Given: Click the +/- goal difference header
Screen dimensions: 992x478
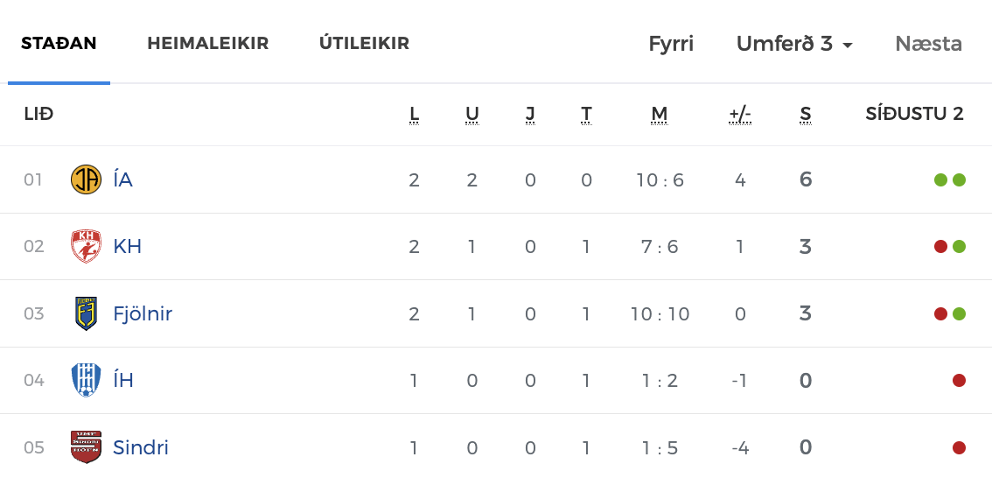Looking at the screenshot, I should [739, 115].
